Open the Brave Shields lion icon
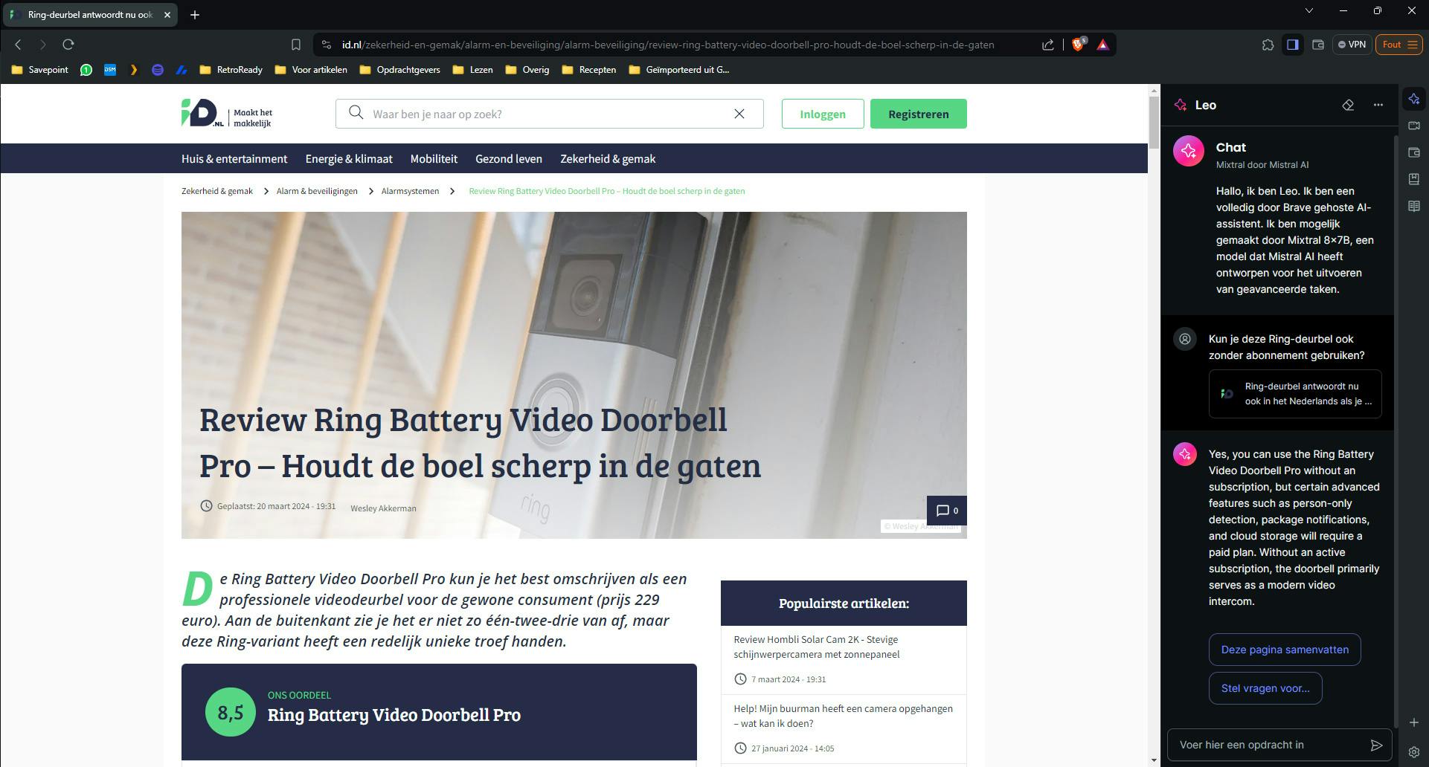Viewport: 1429px width, 767px height. click(x=1077, y=45)
